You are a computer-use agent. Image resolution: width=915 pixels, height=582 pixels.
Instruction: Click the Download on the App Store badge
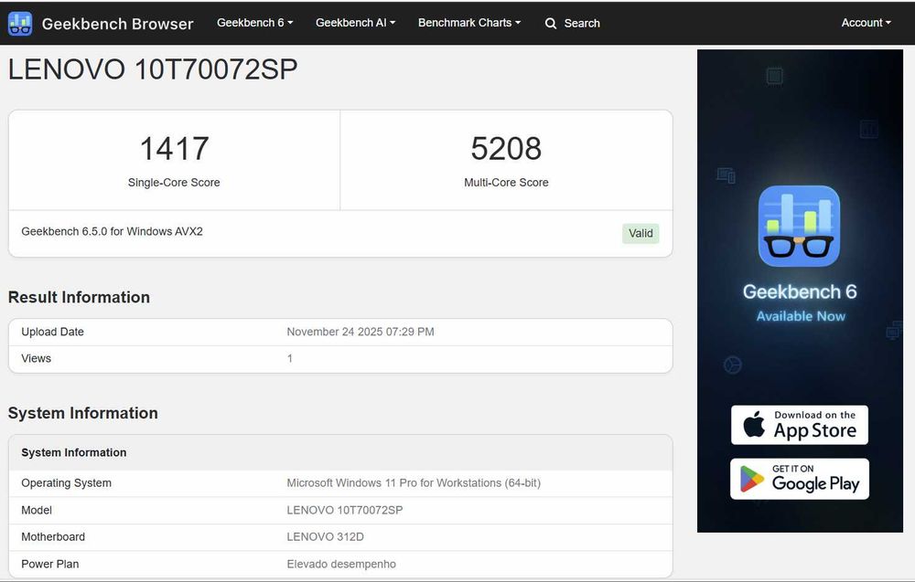pos(800,425)
